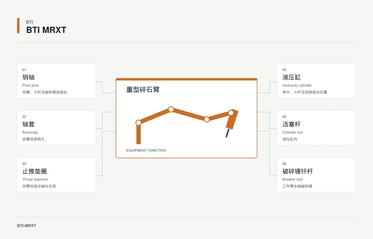Click the number "02" on the 轴套 card

pyautogui.click(x=24, y=117)
